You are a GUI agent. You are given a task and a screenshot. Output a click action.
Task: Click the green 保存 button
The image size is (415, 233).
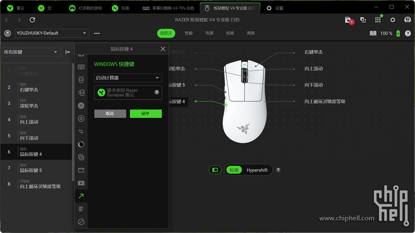click(146, 114)
